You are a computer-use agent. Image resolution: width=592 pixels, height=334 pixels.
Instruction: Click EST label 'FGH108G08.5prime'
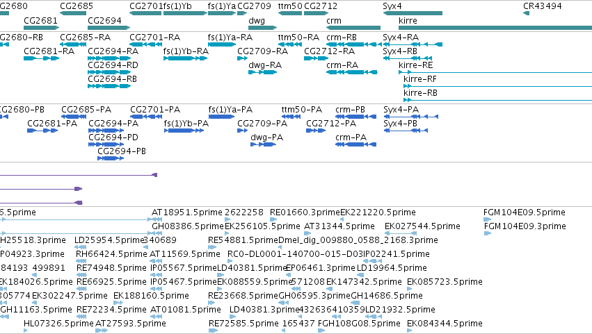359,324
